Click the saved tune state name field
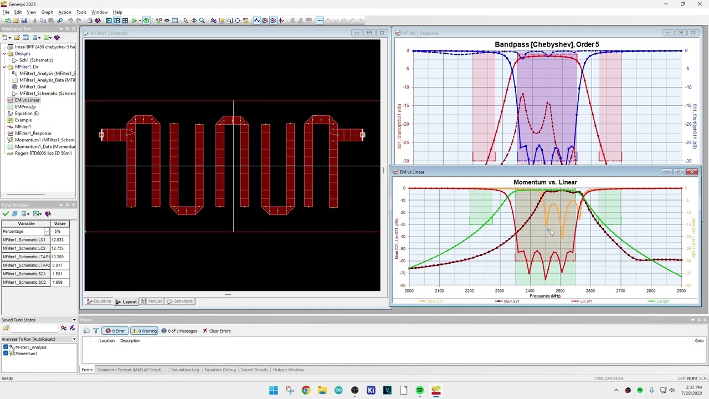 coord(34,328)
